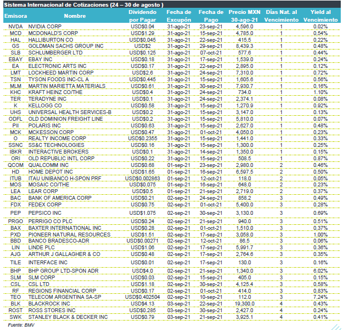Select 'HALLIBURTON CO' row name
343x330 pixels.
point(51,40)
